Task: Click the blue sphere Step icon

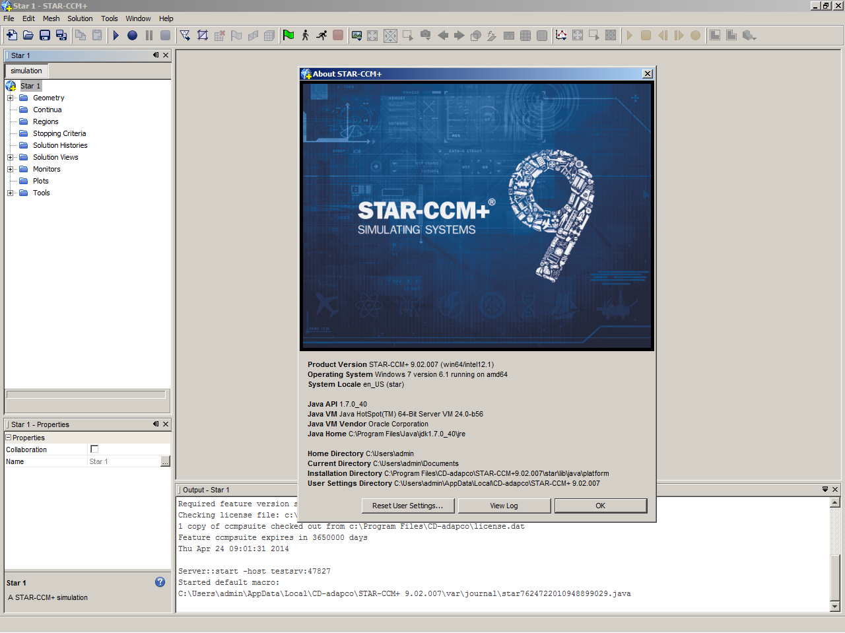Action: click(133, 35)
